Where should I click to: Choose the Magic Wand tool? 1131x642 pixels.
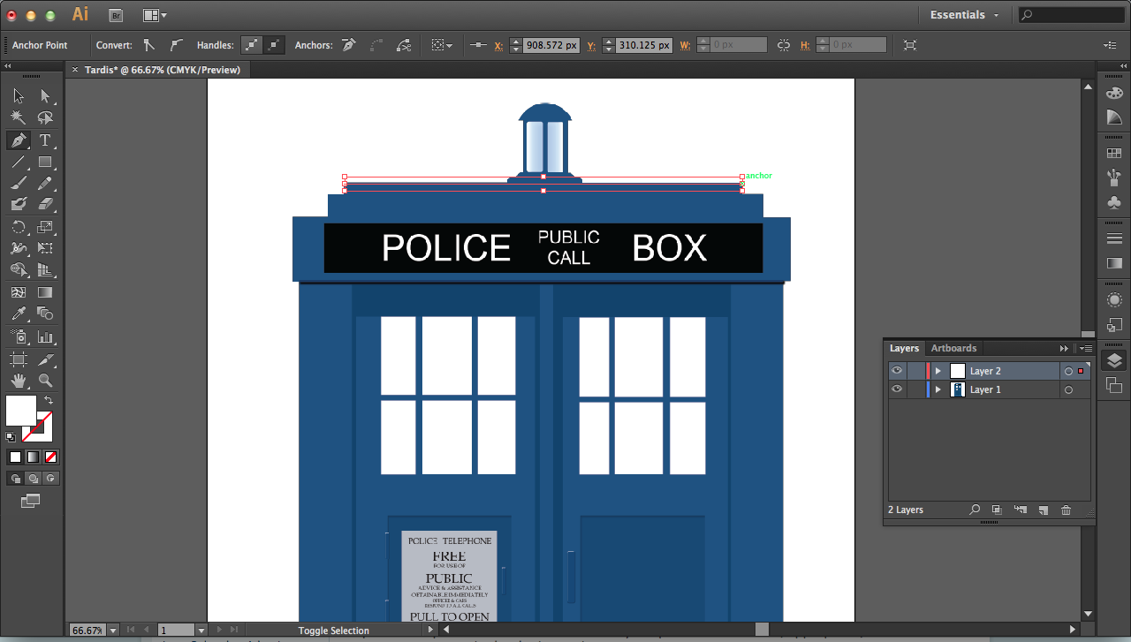pos(19,117)
